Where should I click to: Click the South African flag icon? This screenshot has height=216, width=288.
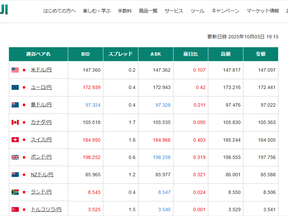15,192
